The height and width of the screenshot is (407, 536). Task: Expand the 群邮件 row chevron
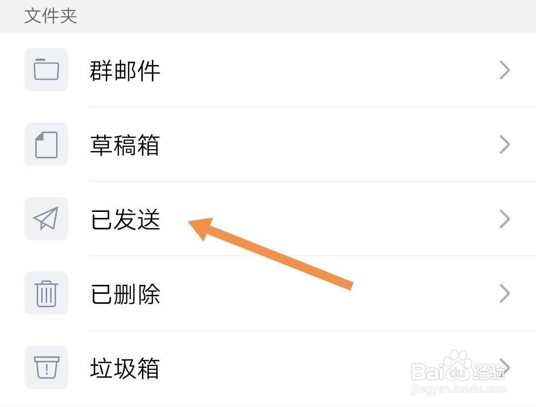(504, 70)
